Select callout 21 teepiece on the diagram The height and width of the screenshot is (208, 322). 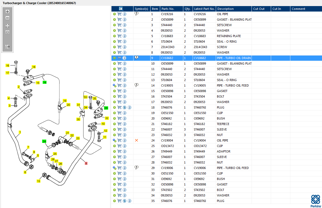pos(67,133)
